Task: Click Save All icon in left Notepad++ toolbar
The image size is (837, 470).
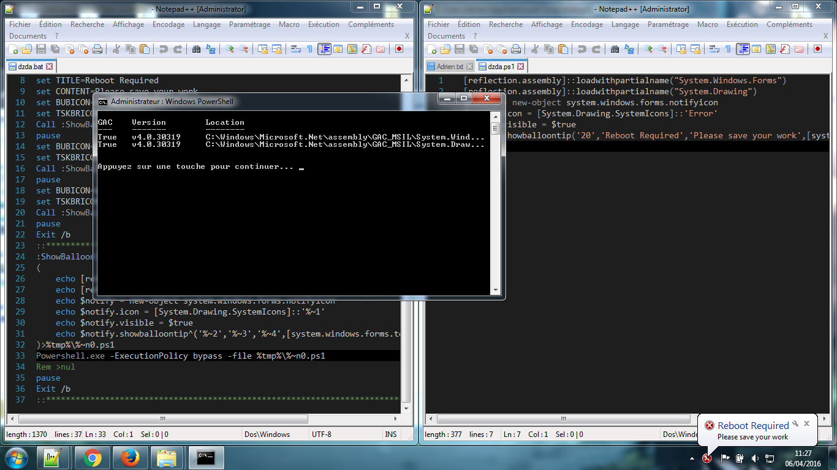Action: click(55, 49)
